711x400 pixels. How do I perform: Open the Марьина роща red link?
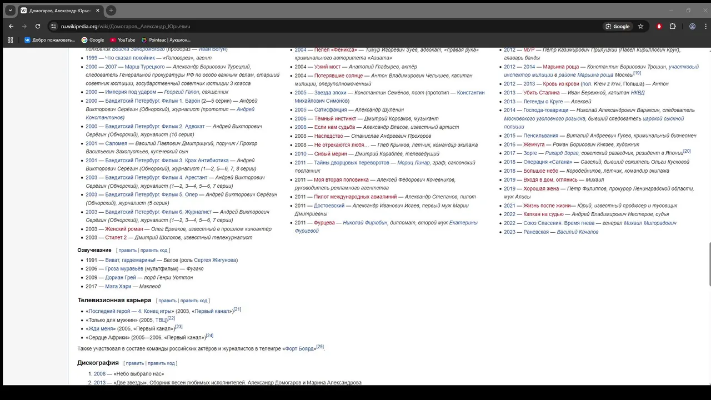point(560,67)
